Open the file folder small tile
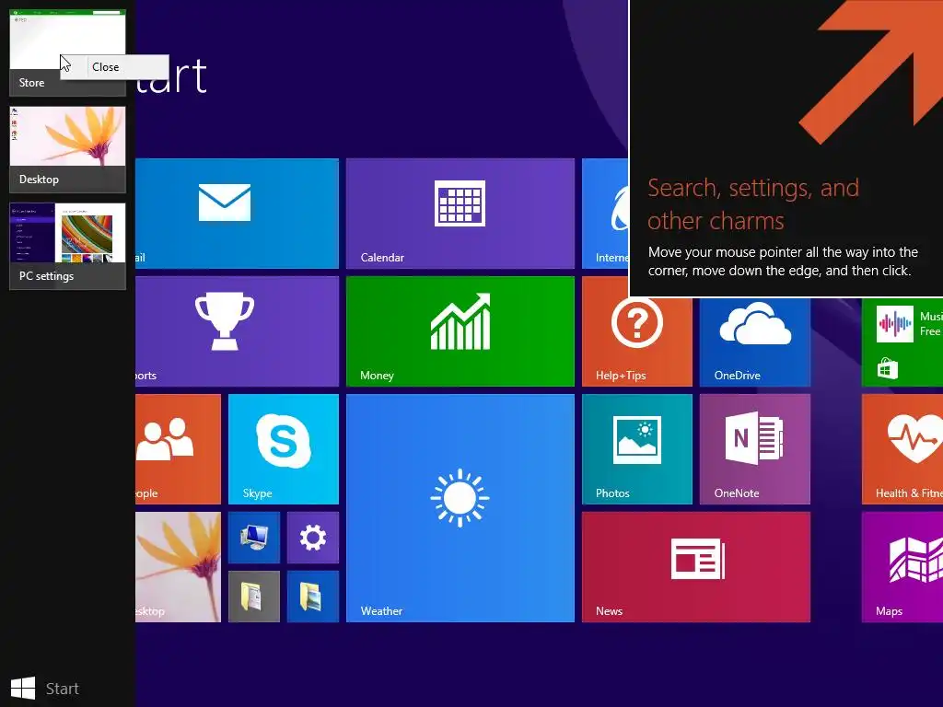943x707 pixels. 313,597
